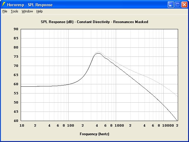Click the response curve peak near 400 hertz

pyautogui.click(x=98, y=53)
